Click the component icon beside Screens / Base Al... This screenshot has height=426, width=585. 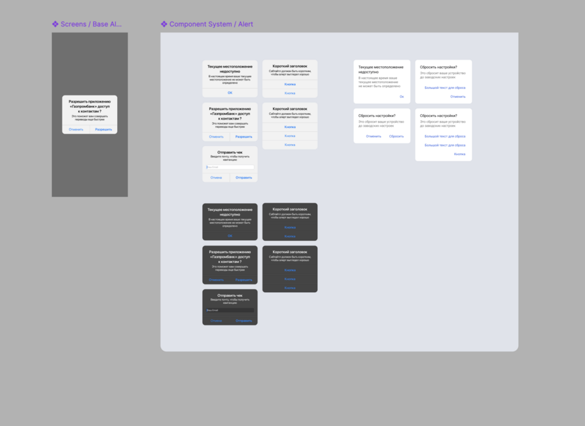tap(55, 24)
